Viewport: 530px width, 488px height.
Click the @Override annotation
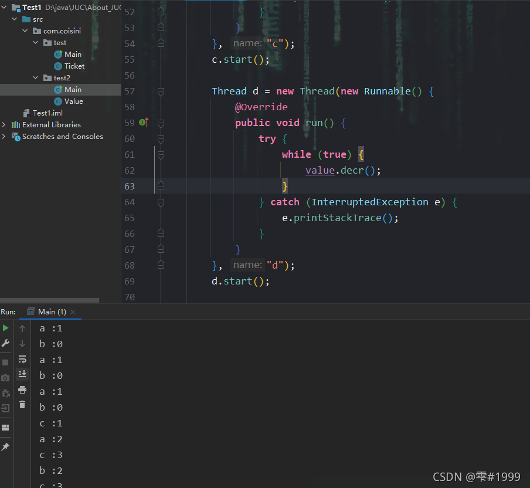[261, 107]
